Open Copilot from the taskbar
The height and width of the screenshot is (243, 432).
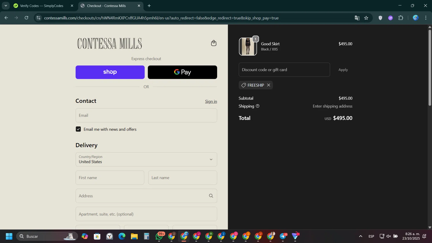point(85,236)
